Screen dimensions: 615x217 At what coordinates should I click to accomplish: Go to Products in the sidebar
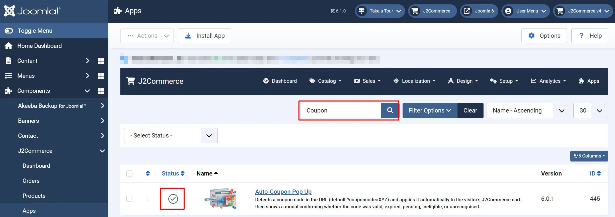34,196
